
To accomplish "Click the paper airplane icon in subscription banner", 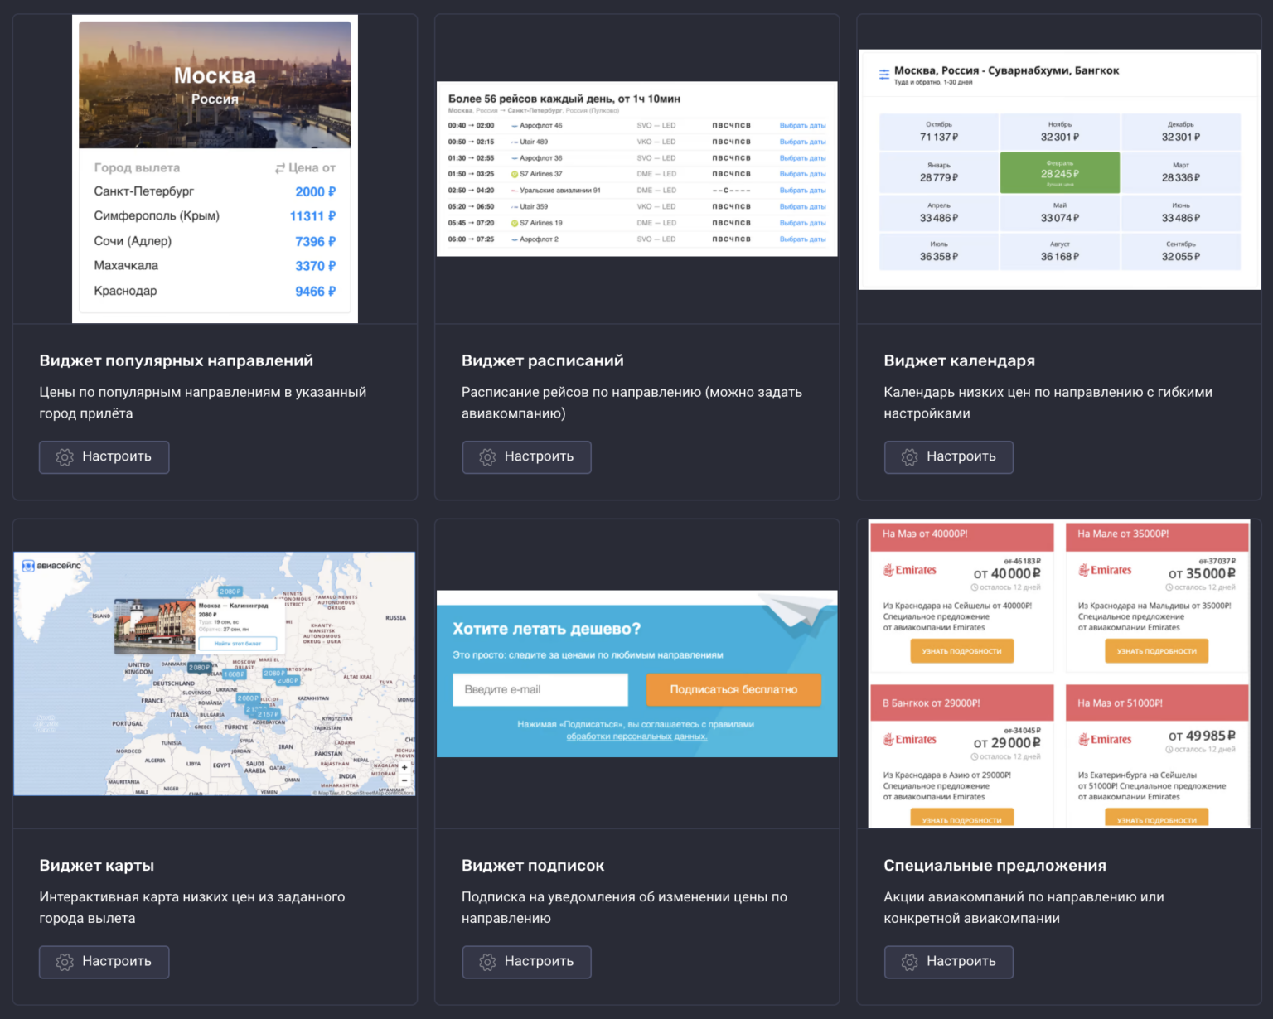I will point(797,611).
